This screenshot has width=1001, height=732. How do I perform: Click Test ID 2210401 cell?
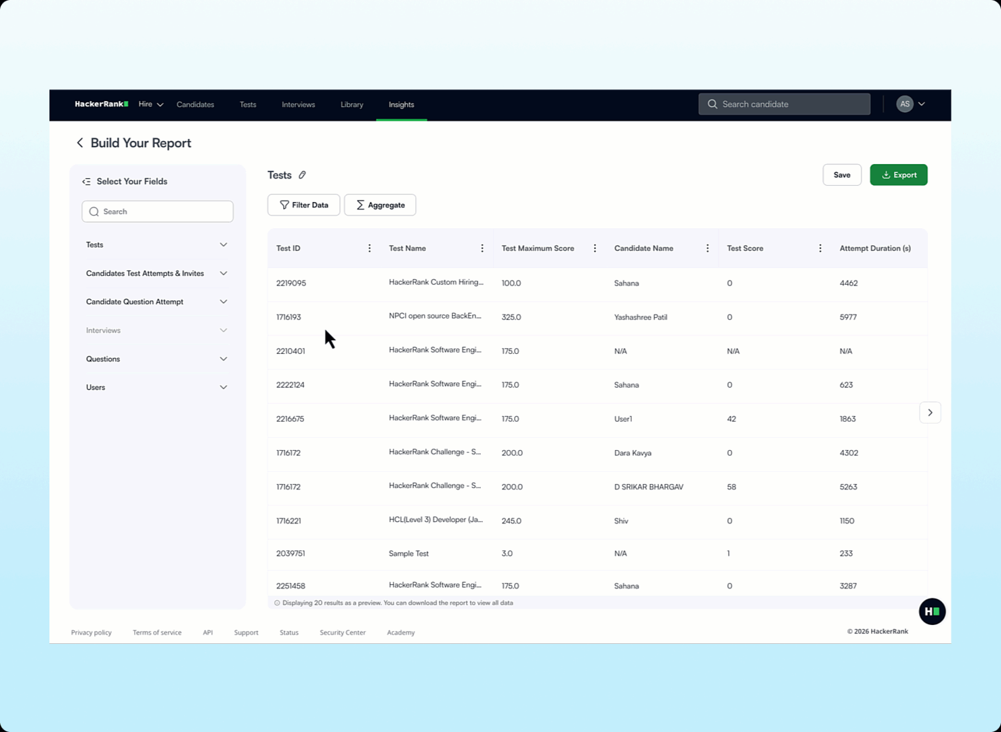coord(291,351)
